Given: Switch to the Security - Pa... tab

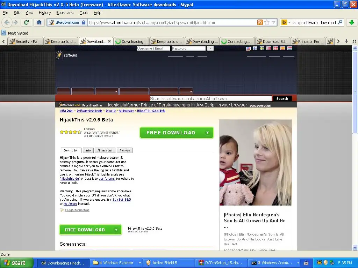Looking at the screenshot, I should tap(25, 41).
